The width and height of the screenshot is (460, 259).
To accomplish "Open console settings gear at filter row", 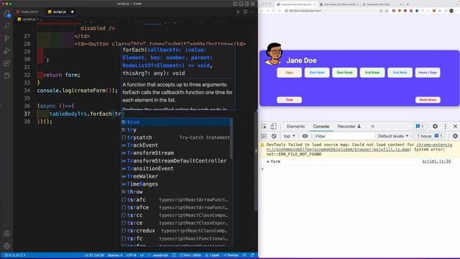I will (x=455, y=136).
